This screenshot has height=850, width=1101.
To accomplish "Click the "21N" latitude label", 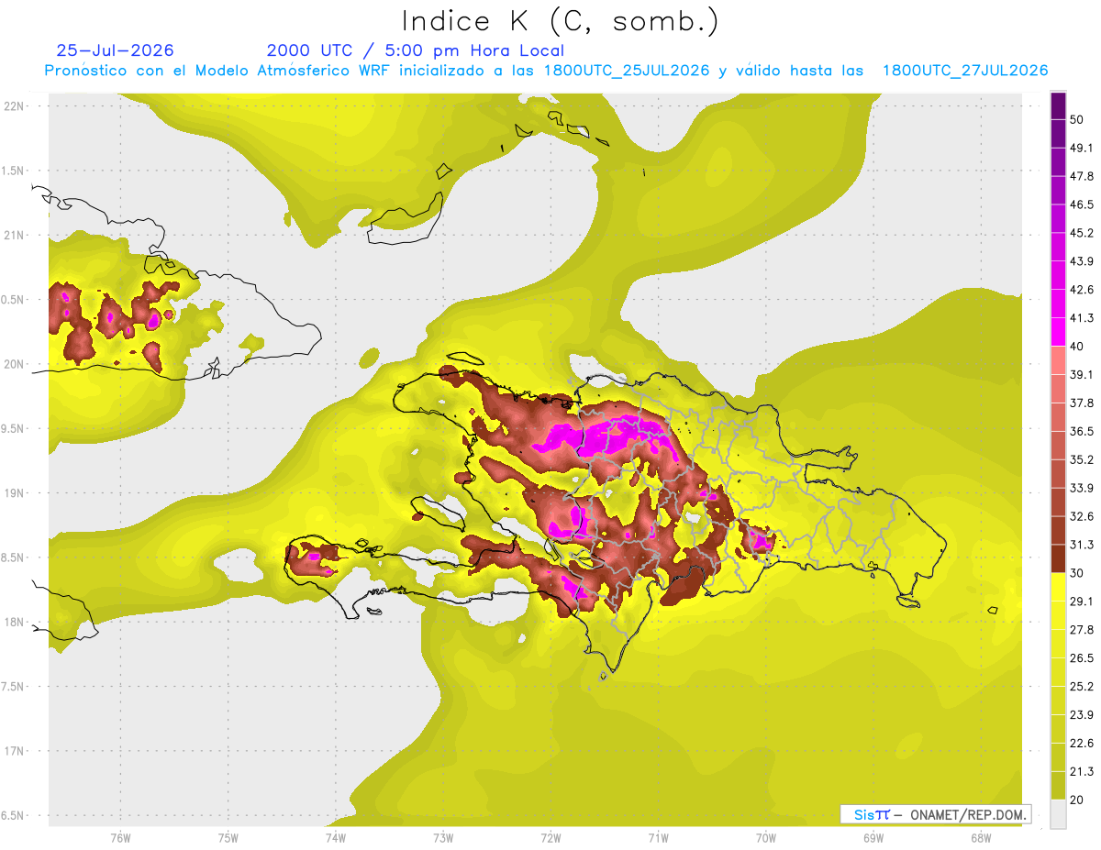I will tap(15, 236).
